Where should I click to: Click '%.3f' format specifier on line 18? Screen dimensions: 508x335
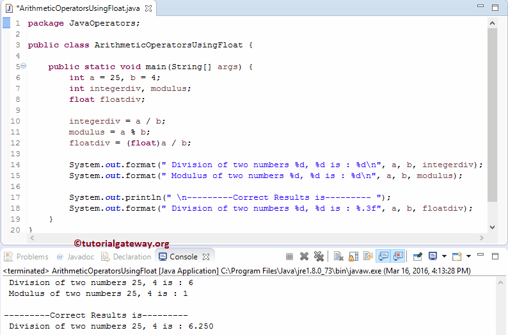coord(366,208)
